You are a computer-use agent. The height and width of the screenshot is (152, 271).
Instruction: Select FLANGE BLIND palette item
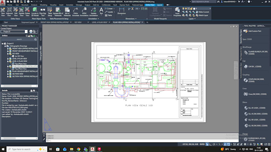[256, 53]
